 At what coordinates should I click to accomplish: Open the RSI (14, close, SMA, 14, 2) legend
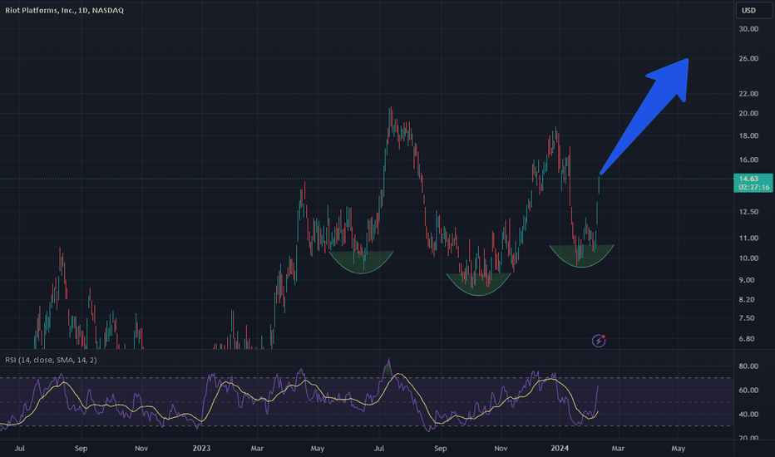click(x=51, y=360)
